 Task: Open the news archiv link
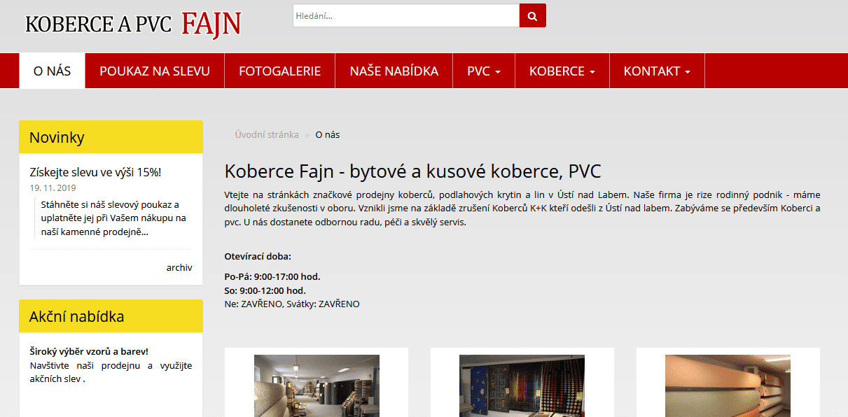pos(179,267)
